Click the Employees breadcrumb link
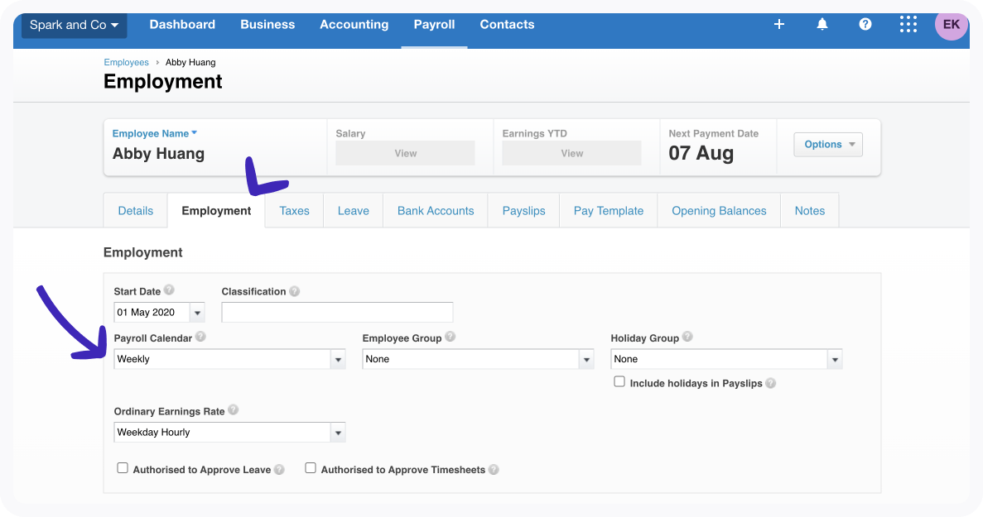The image size is (983, 517). tap(126, 63)
